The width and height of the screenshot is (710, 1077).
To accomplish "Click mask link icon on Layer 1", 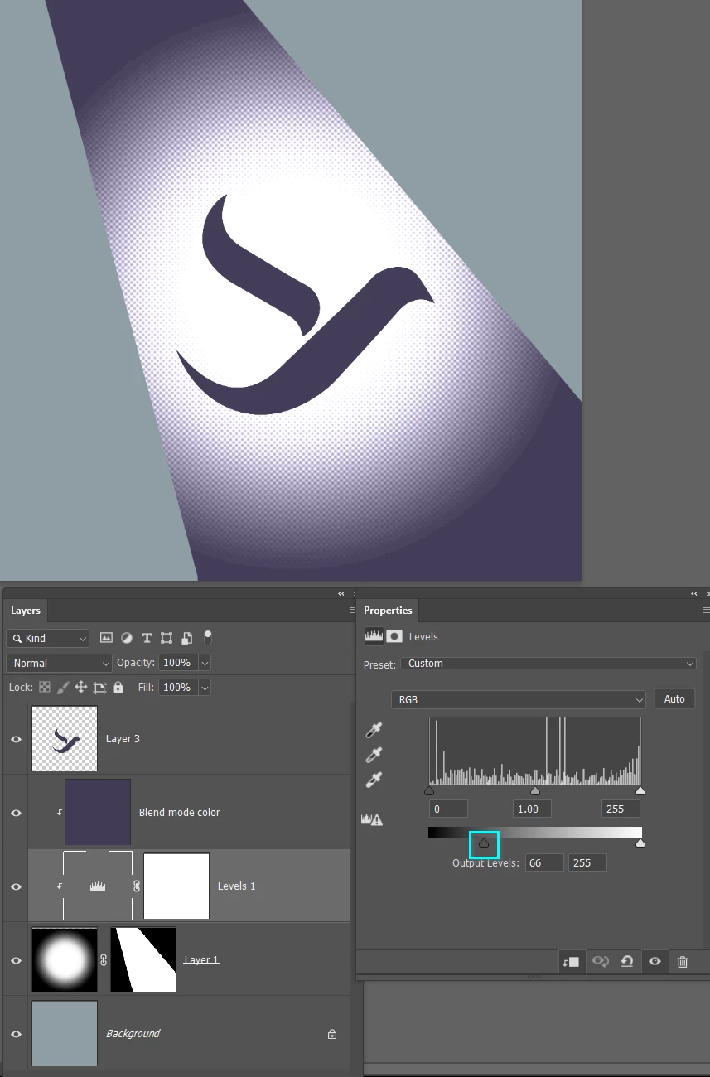I will (x=104, y=960).
